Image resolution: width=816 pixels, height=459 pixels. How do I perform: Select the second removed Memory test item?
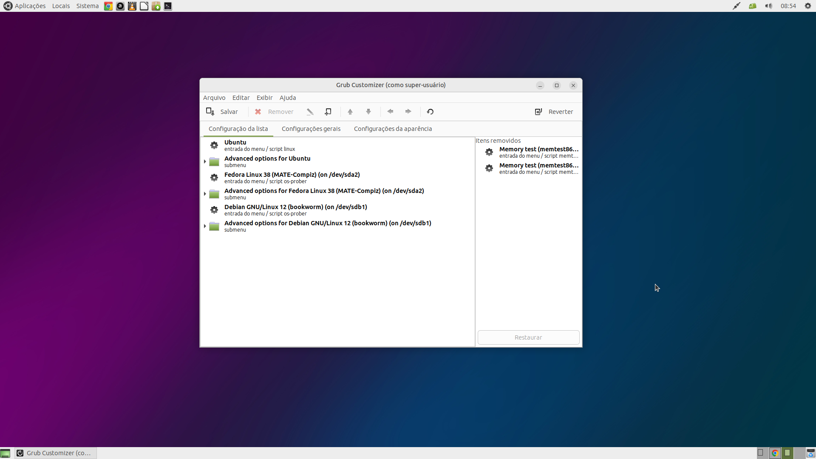click(528, 168)
